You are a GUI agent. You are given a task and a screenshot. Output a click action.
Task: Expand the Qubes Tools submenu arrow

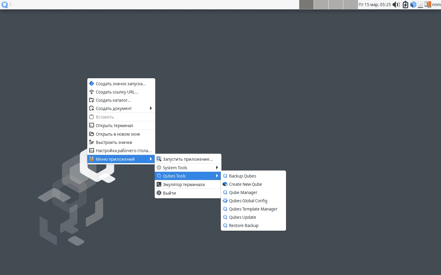(217, 176)
